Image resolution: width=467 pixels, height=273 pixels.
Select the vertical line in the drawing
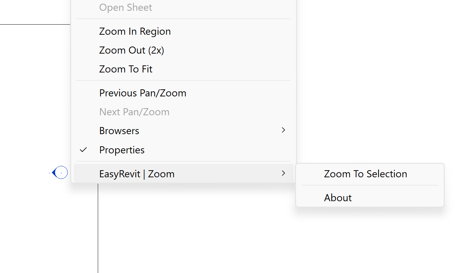(98, 229)
